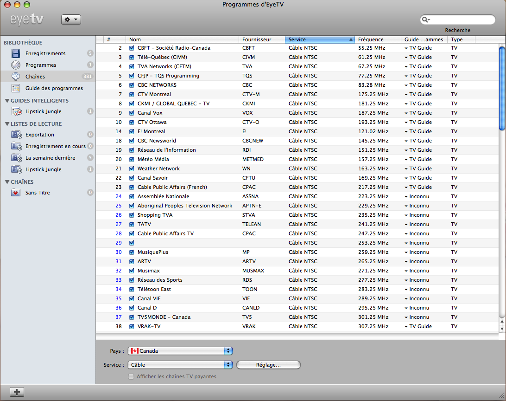The width and height of the screenshot is (506, 401).
Task: Toggle checkbox for unnamed channel 29
Action: [x=131, y=243]
